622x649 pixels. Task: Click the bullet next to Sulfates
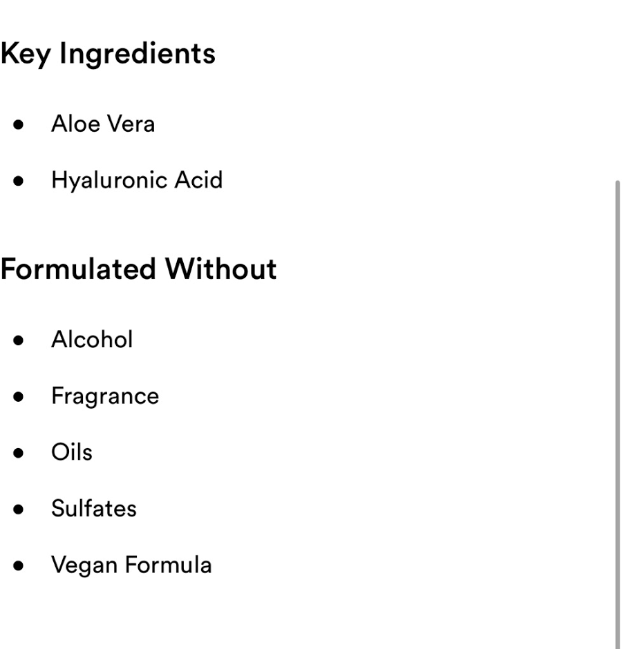[19, 510]
